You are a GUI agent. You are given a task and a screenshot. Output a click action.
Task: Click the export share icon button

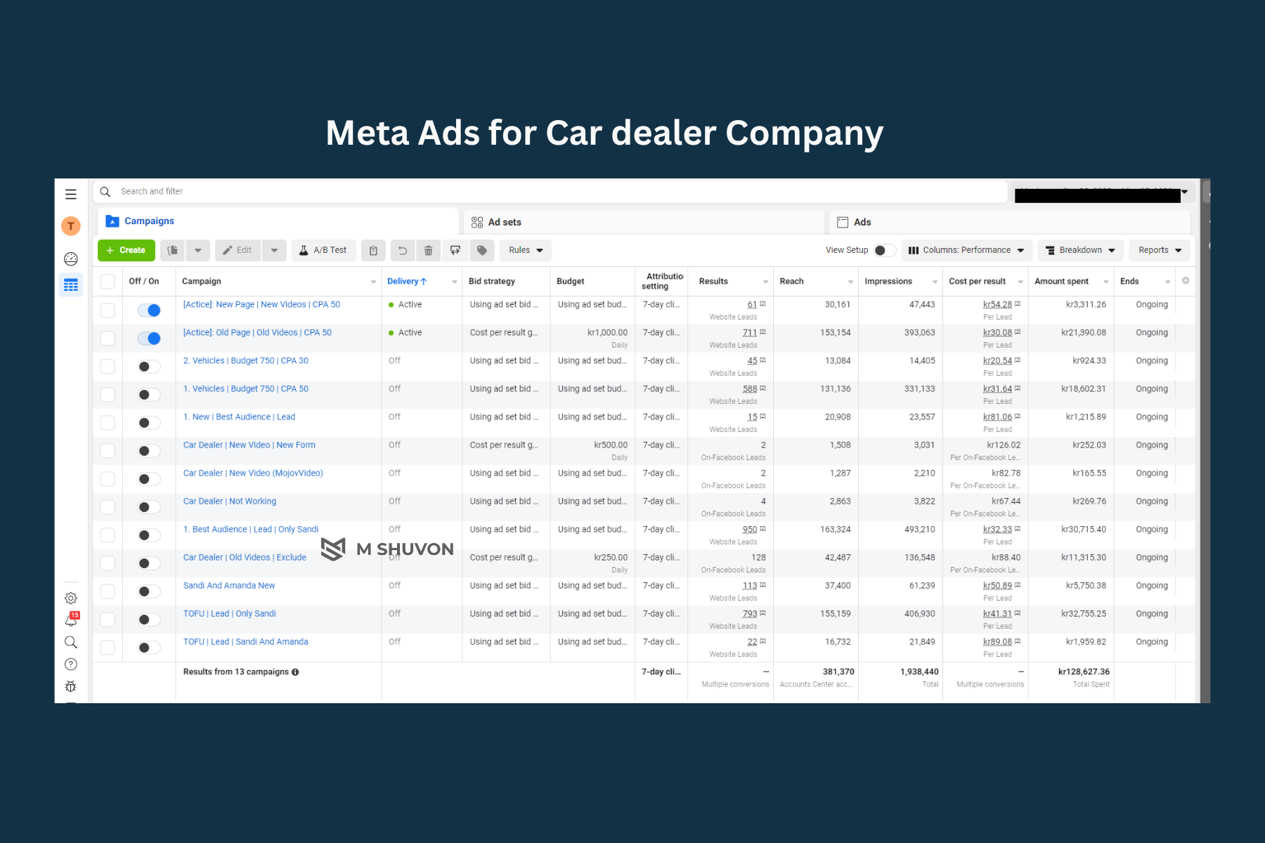click(x=455, y=250)
